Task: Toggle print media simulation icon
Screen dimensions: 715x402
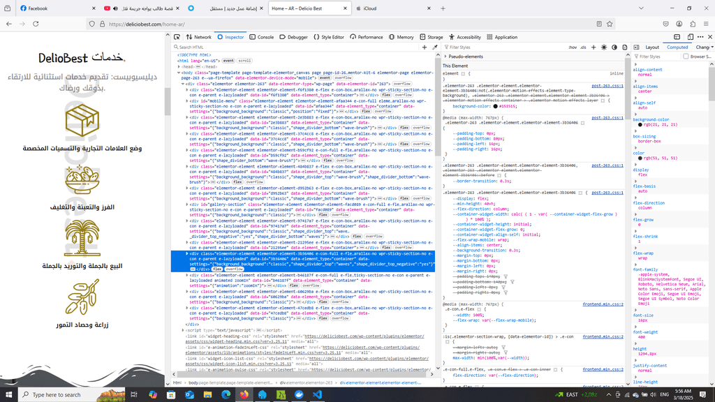Action: 625,47
